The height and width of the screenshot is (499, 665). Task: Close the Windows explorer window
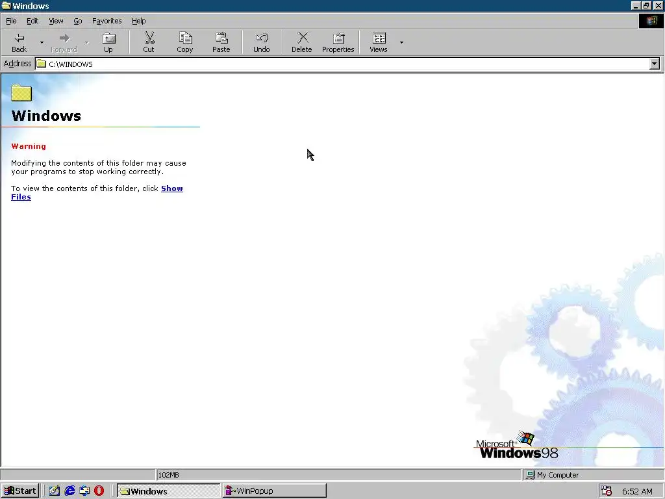tap(658, 5)
